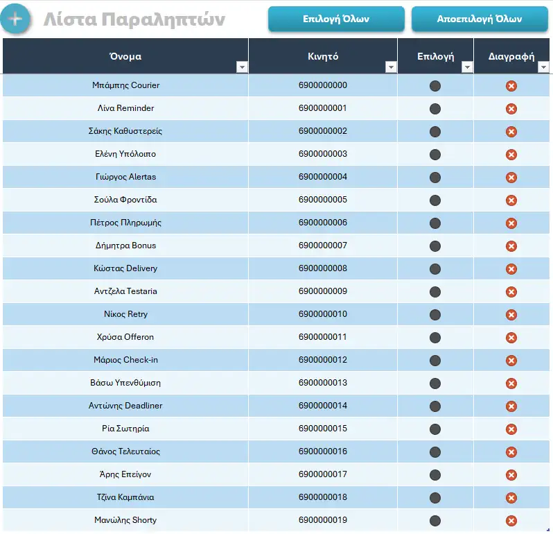Toggle selection dot for Σάκης Καθυστερείς

coord(435,132)
